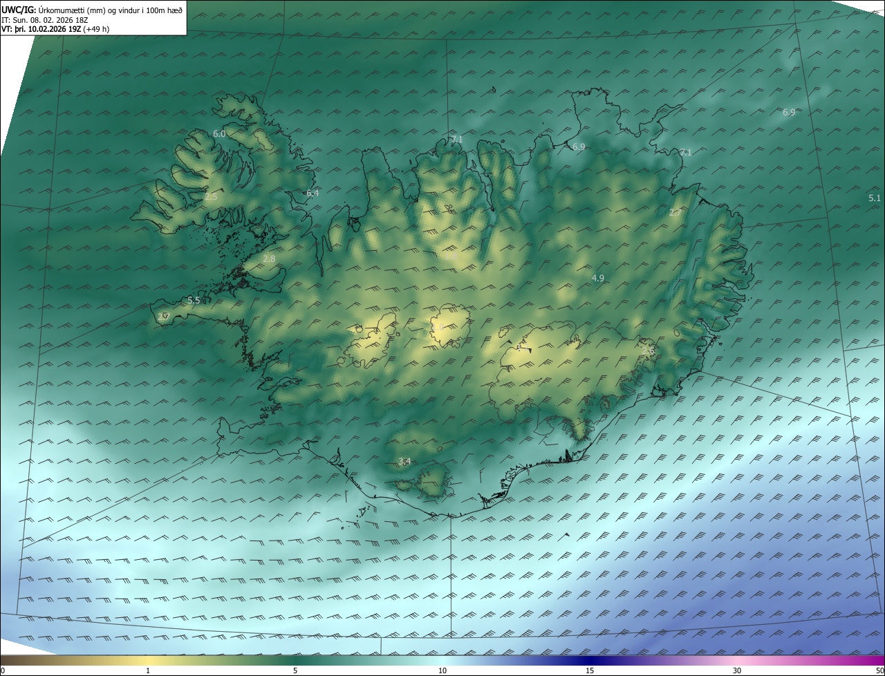Click the "0" tick on the color scale

2,670
